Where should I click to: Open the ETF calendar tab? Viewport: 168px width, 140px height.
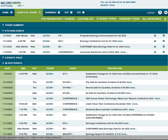tap(69, 13)
